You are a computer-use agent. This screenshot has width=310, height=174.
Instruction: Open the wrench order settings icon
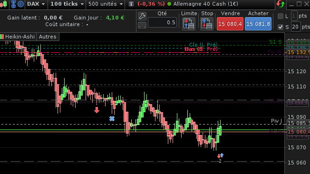[142, 16]
